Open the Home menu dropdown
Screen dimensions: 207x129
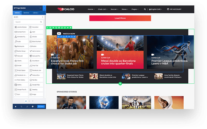(91, 9)
